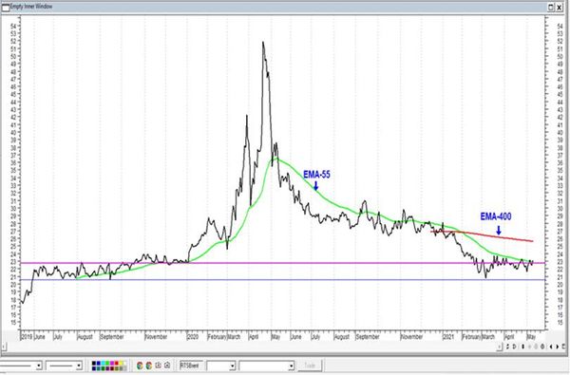Click the horizontal scrollbar left arrow

(3, 347)
